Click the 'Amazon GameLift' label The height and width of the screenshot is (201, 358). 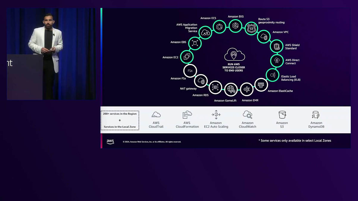point(225,101)
